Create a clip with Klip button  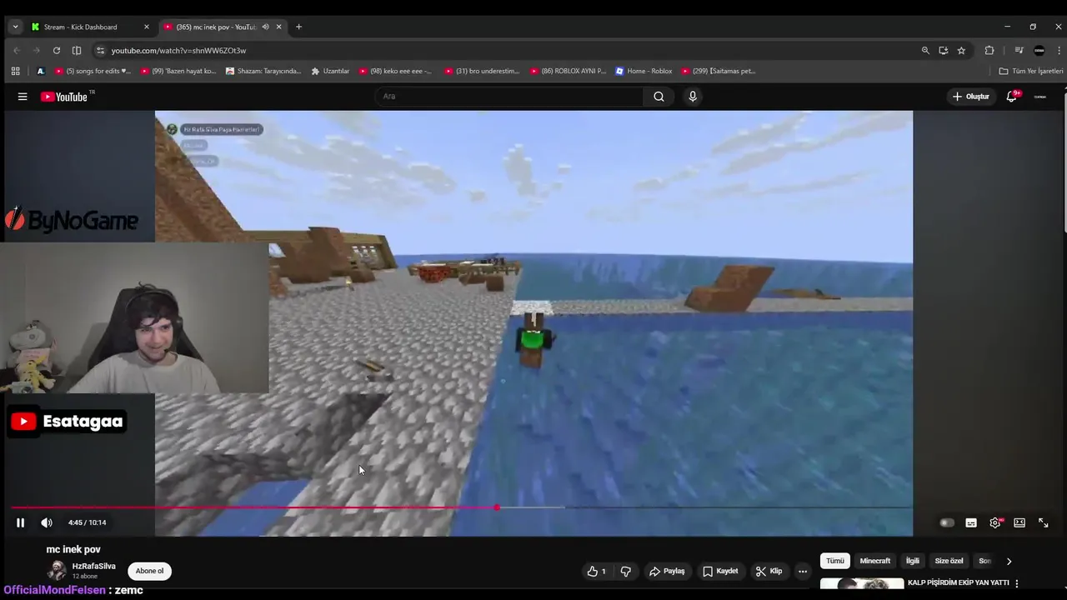coord(769,571)
